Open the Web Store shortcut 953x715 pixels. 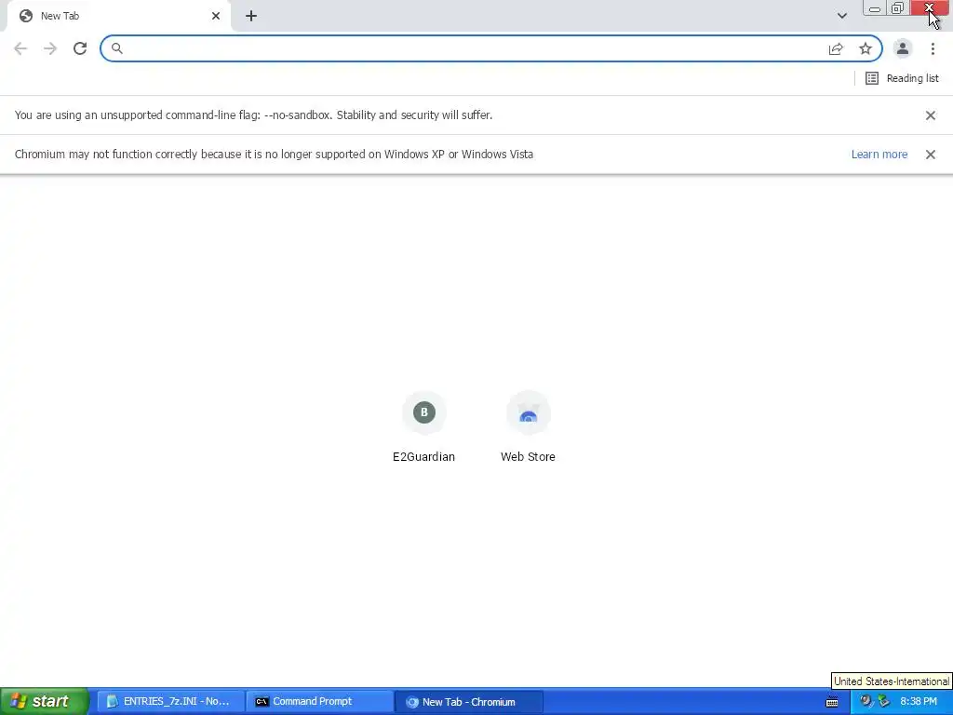tap(528, 427)
